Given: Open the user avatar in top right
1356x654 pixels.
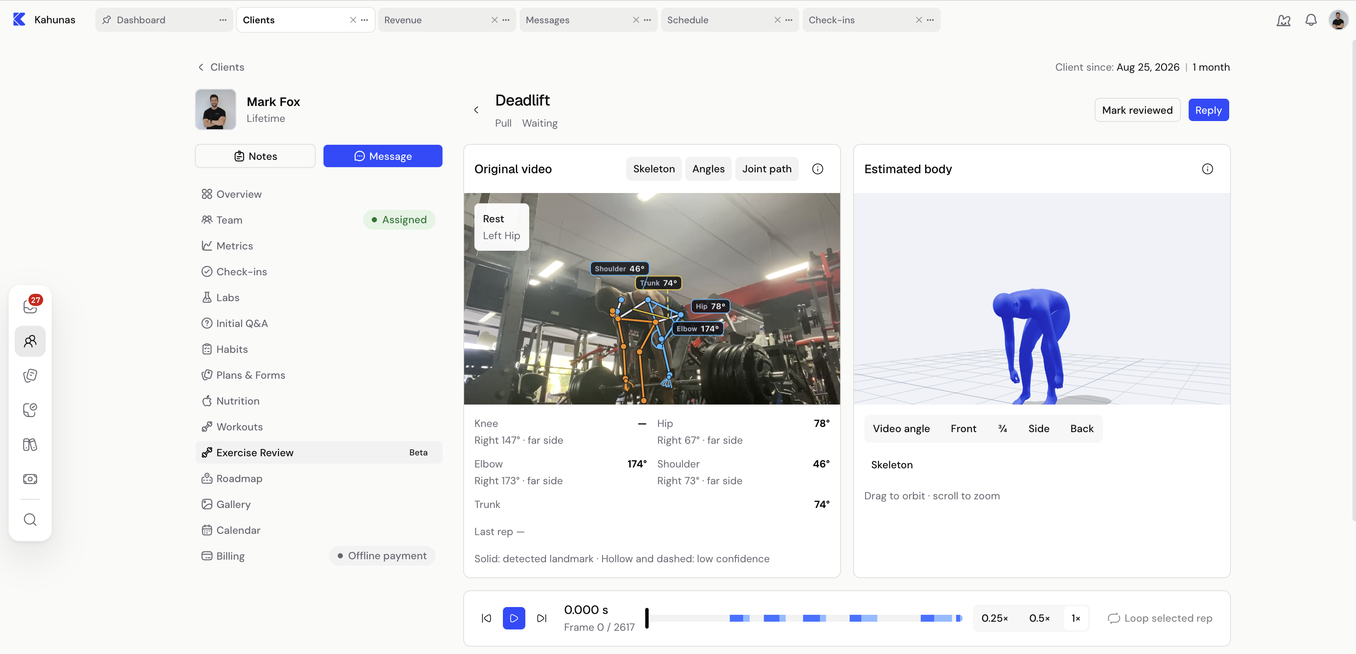Looking at the screenshot, I should [1338, 20].
